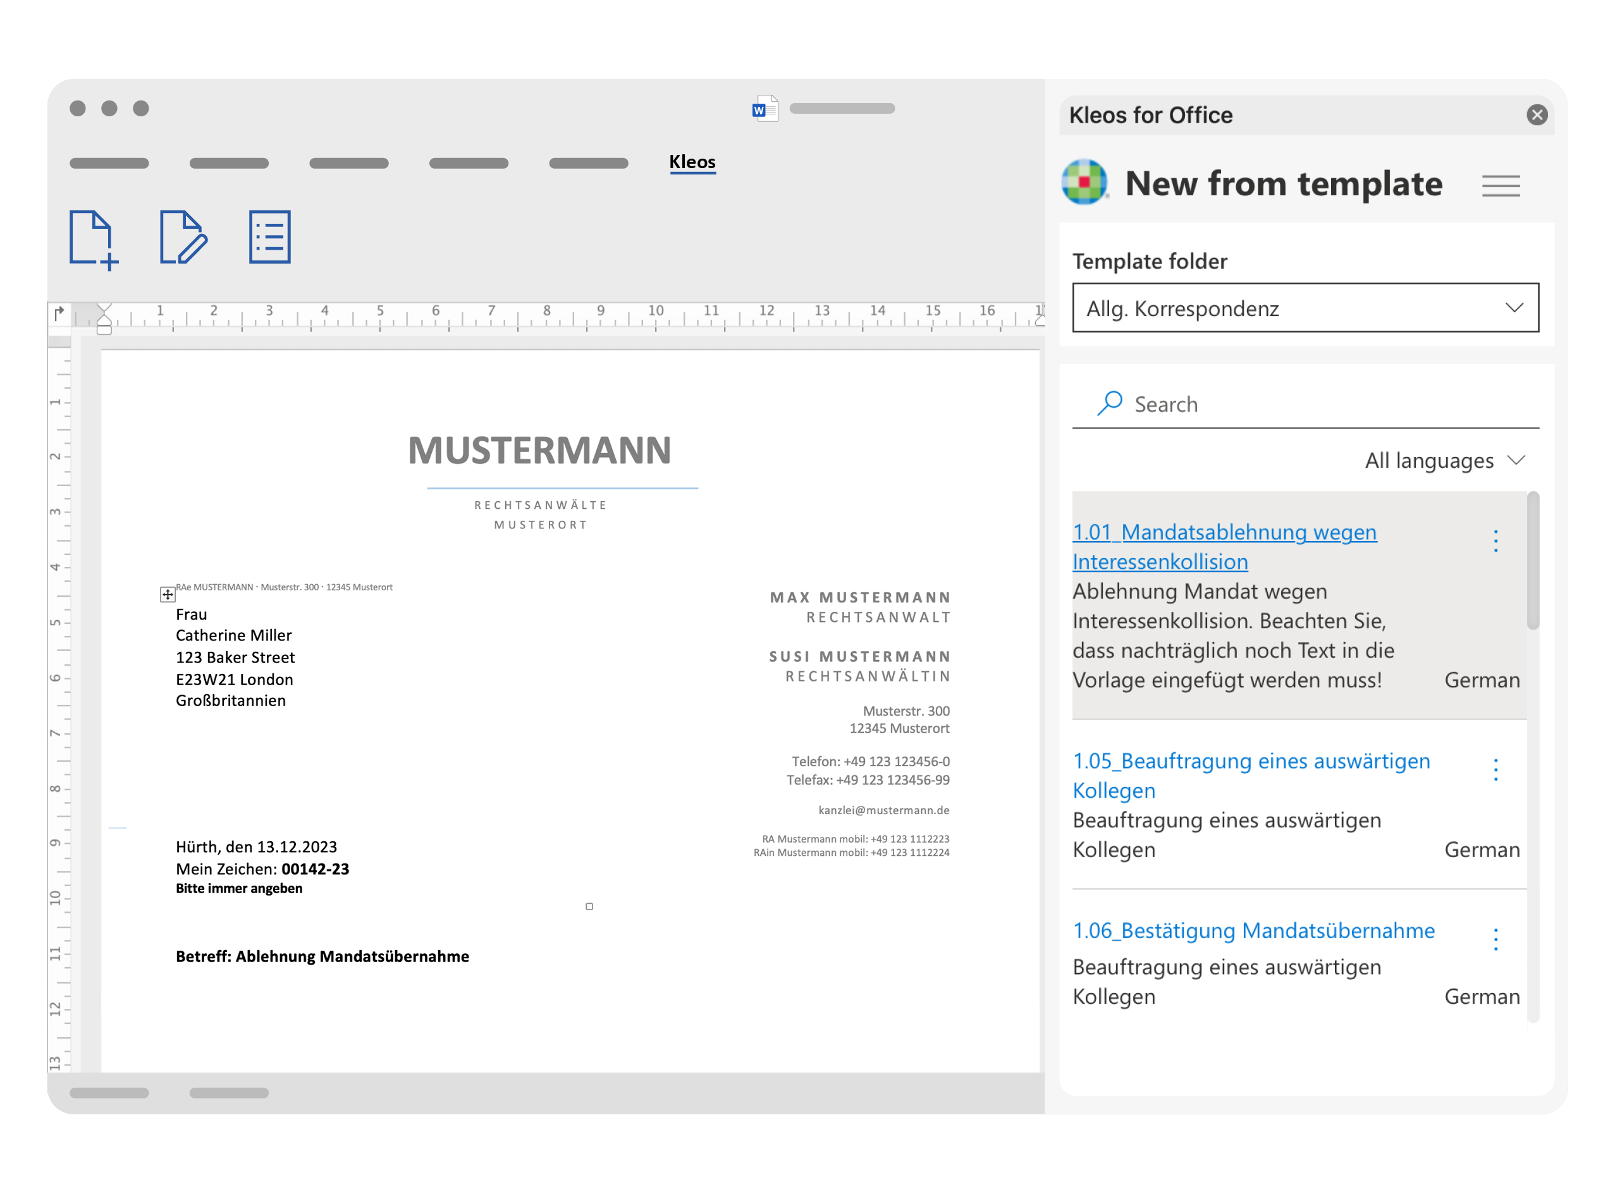Open the All languages filter dropdown
This screenshot has height=1201, width=1615.
coord(1444,461)
